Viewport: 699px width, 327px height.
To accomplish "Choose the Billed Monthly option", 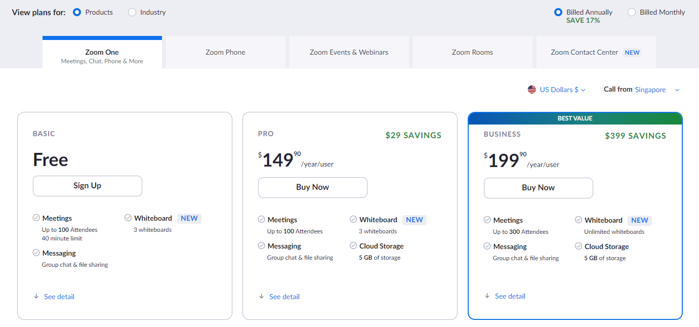I will [632, 12].
